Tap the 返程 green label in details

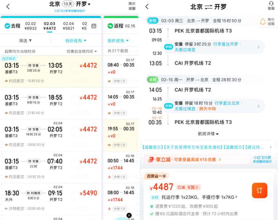pyautogui.click(x=153, y=80)
